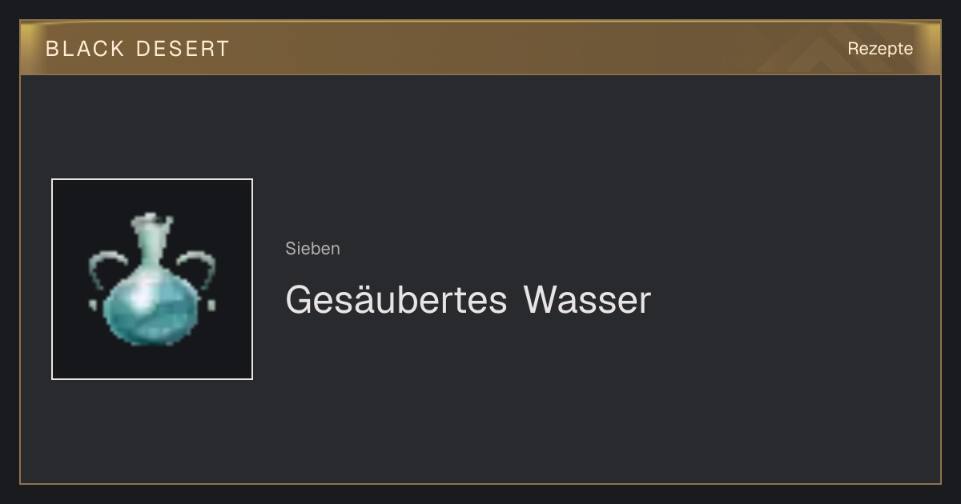Viewport: 961px width, 504px height.
Task: Click the word BLACK in the header
Action: [x=85, y=49]
